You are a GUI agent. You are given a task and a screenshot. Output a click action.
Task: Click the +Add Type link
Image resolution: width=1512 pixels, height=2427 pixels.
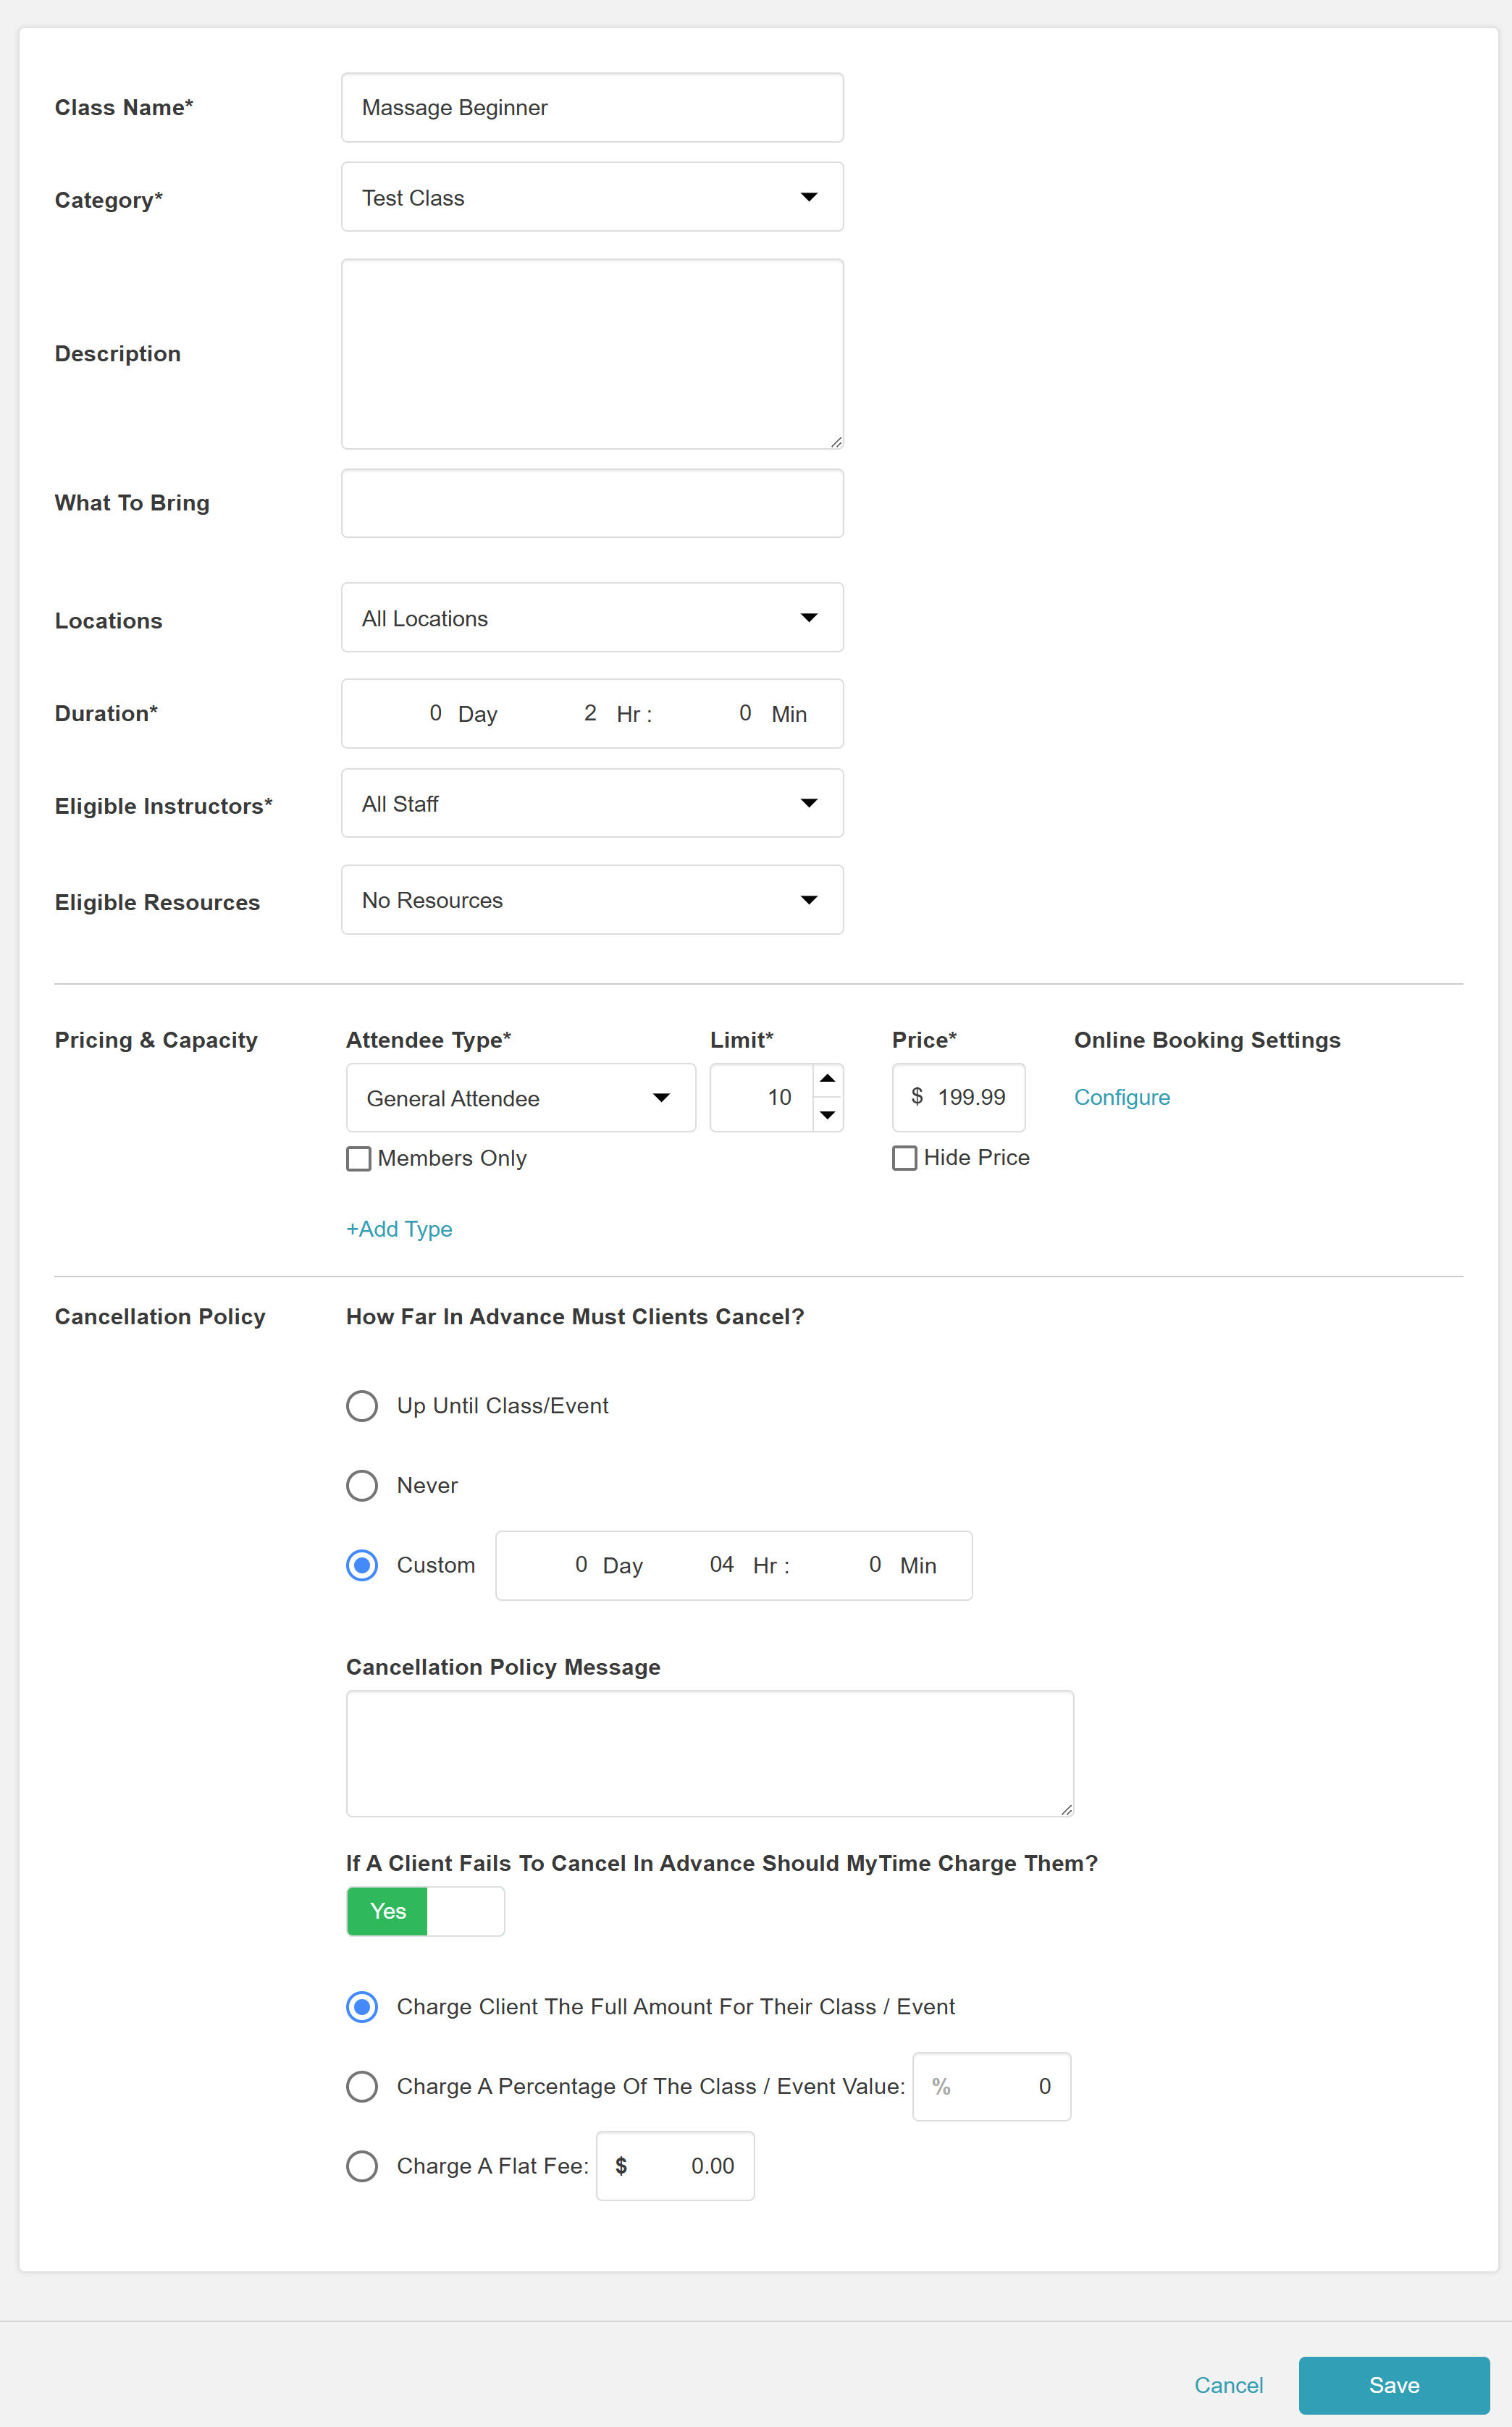[x=399, y=1229]
